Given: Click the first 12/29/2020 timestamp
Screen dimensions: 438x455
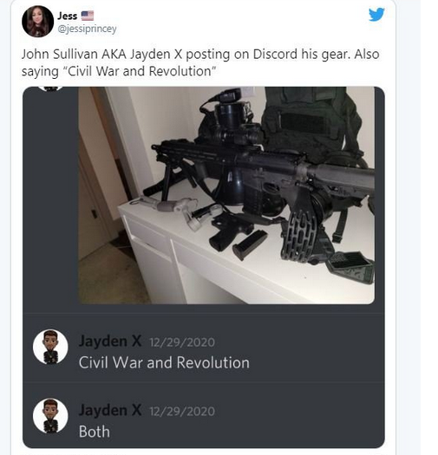Looking at the screenshot, I should pyautogui.click(x=182, y=342).
